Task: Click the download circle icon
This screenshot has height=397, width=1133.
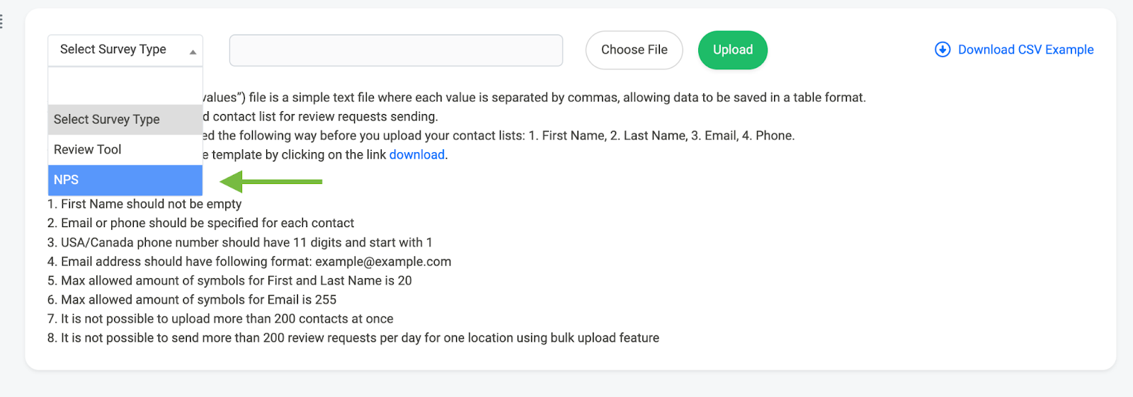Action: point(942,50)
